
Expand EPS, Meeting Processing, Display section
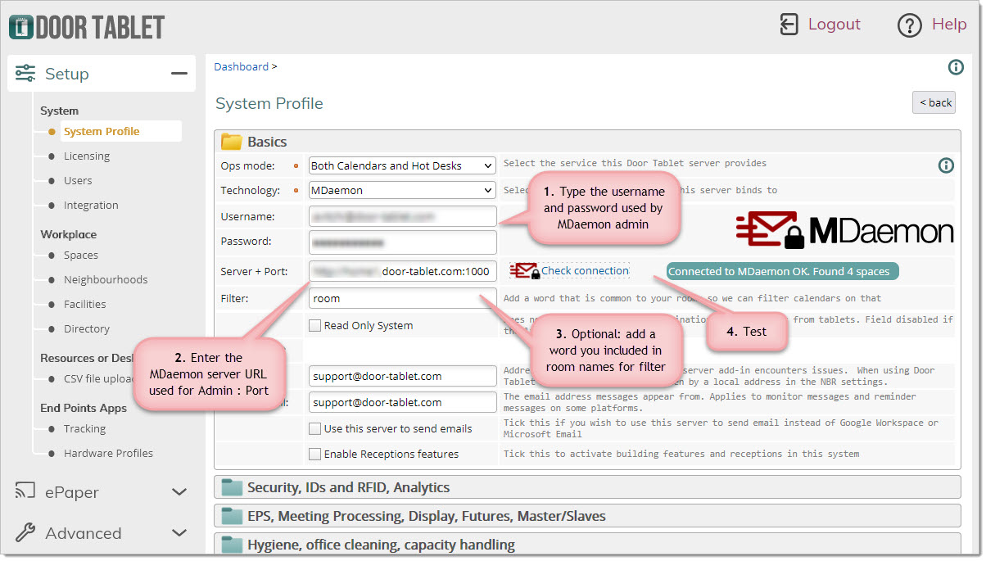click(587, 516)
